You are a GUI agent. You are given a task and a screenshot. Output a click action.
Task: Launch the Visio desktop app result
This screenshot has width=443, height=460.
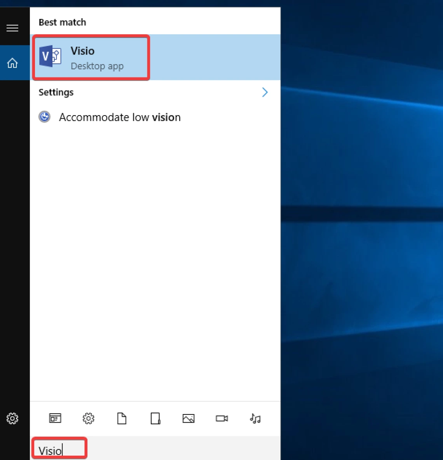pyautogui.click(x=155, y=57)
